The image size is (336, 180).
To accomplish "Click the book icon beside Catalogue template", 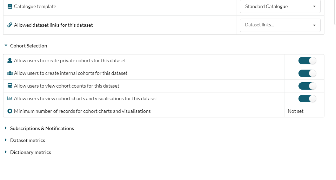I will coord(10,6).
